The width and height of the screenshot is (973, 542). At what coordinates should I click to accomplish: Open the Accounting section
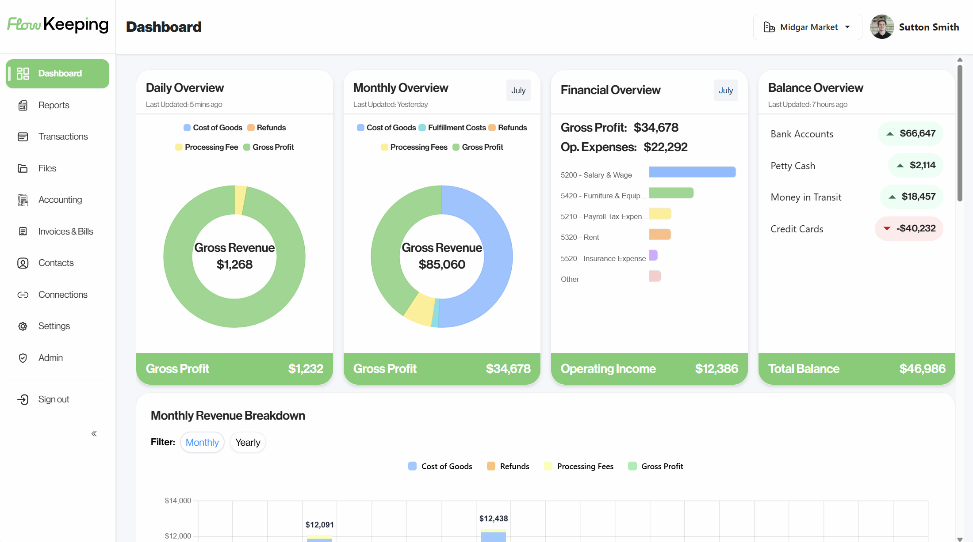pyautogui.click(x=57, y=200)
